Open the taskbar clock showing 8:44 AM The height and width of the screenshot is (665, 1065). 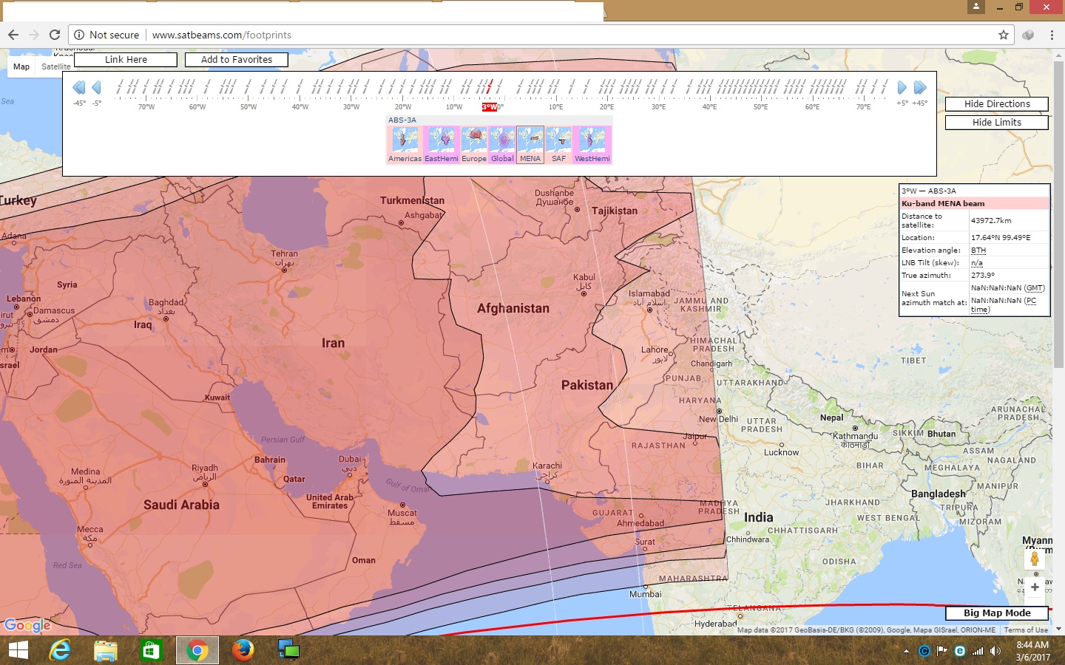click(1033, 651)
